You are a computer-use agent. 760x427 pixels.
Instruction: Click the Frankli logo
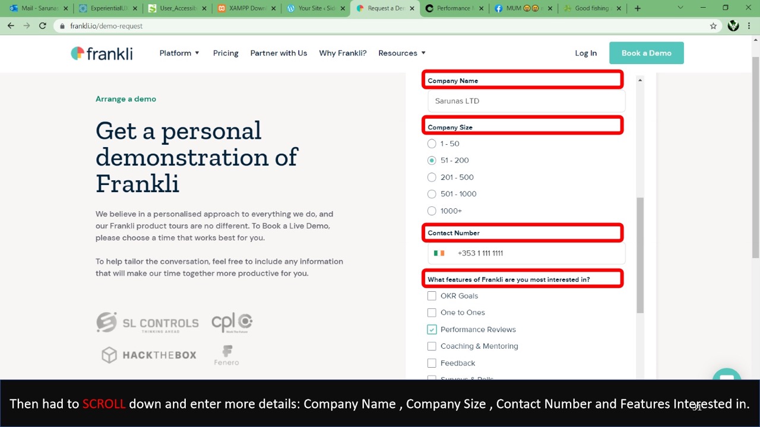tap(102, 53)
